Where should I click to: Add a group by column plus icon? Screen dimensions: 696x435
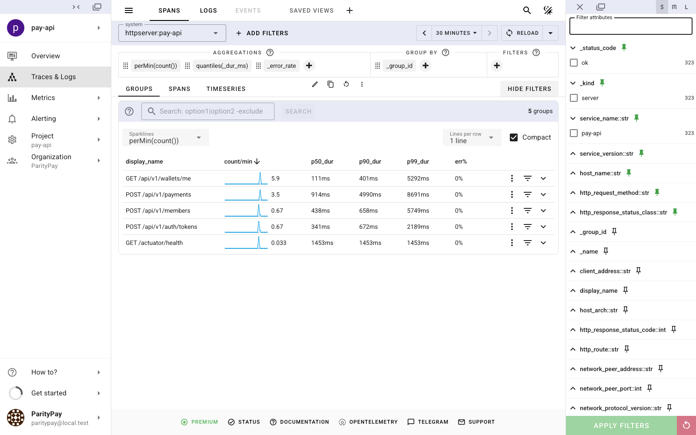click(x=425, y=66)
